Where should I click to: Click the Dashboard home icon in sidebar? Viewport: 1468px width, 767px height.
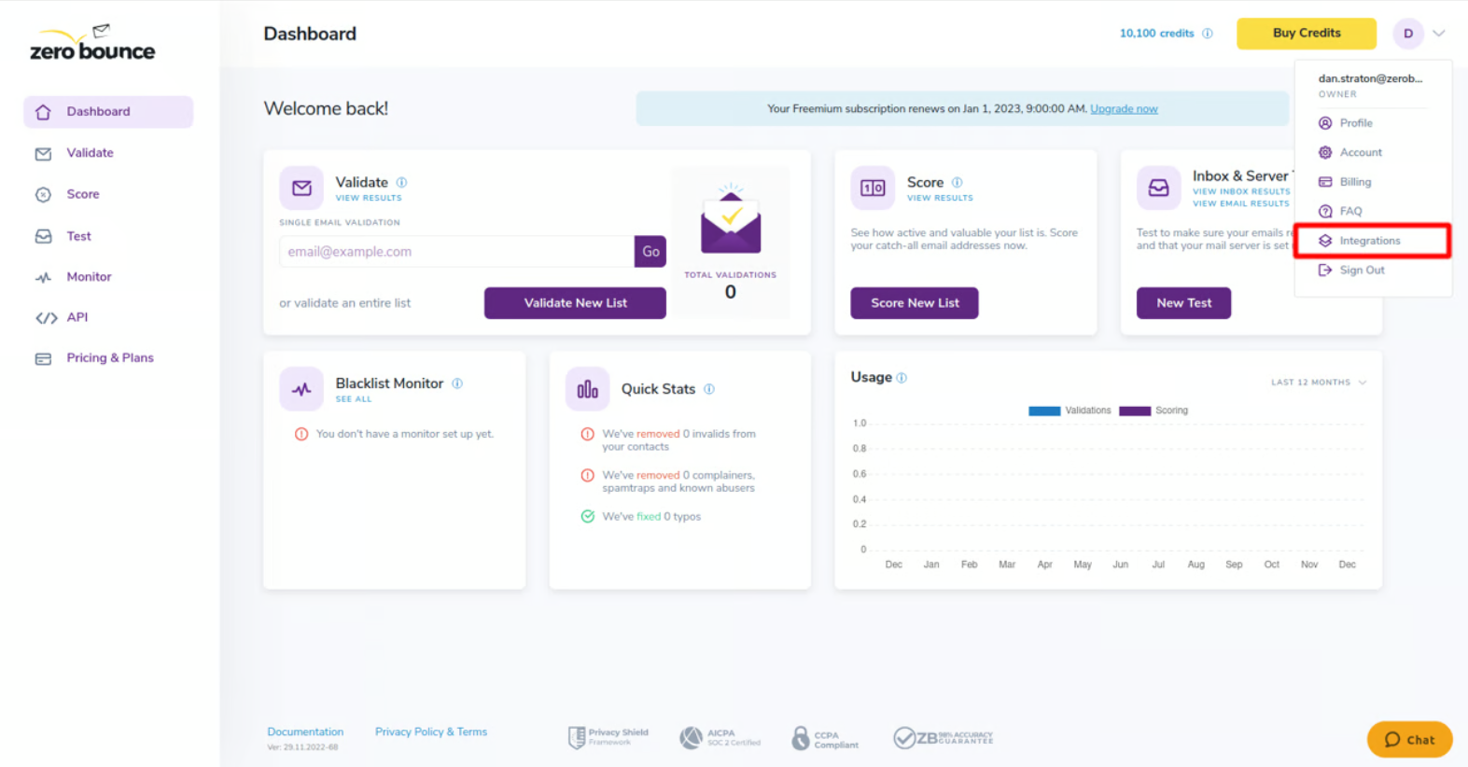[x=43, y=112]
